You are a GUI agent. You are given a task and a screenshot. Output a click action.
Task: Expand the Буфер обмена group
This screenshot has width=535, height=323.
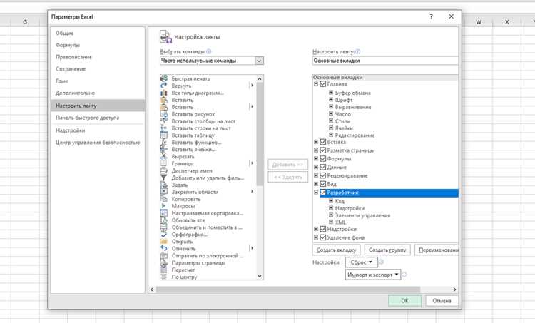[330, 93]
